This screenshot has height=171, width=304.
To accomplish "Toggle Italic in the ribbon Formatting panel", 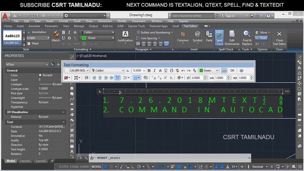I will (x=69, y=32).
